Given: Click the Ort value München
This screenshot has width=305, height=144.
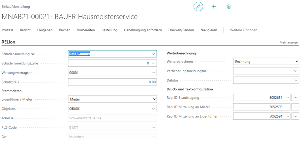Looking at the screenshot, I should tap(76, 137).
